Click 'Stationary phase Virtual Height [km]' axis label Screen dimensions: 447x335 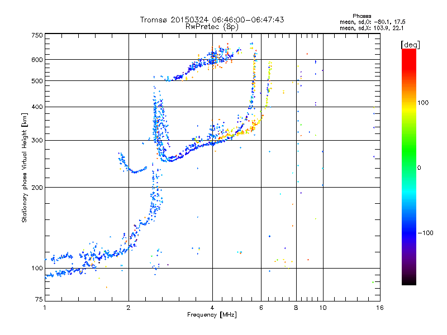pos(24,167)
